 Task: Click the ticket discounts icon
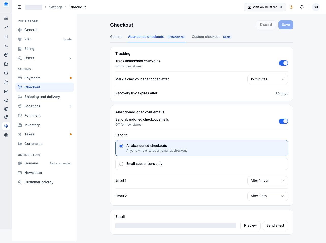click(6, 73)
